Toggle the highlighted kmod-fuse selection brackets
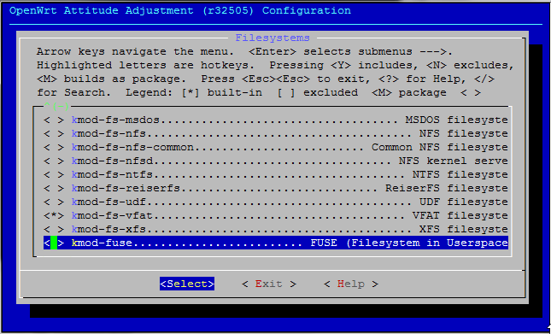This screenshot has height=334, width=551. point(54,243)
